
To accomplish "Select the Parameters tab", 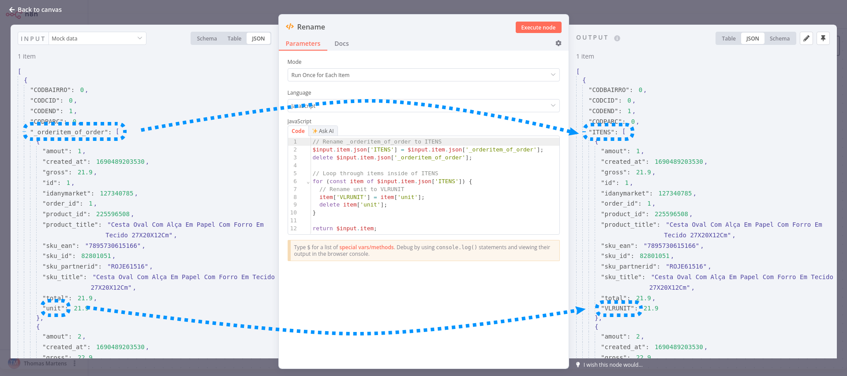I will (x=303, y=44).
